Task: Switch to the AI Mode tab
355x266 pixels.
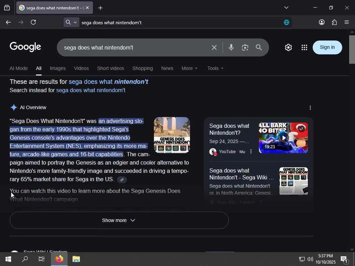Action: point(19,68)
